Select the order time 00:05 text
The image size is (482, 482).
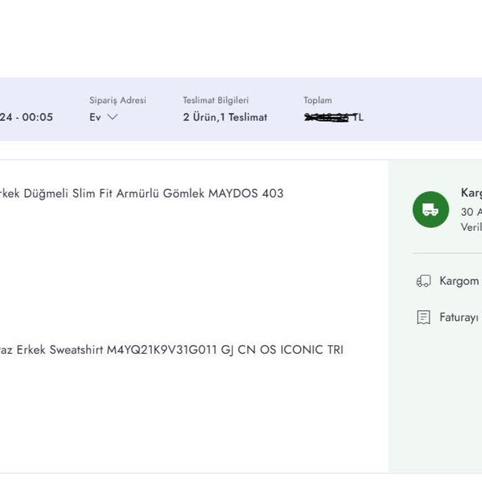point(38,117)
